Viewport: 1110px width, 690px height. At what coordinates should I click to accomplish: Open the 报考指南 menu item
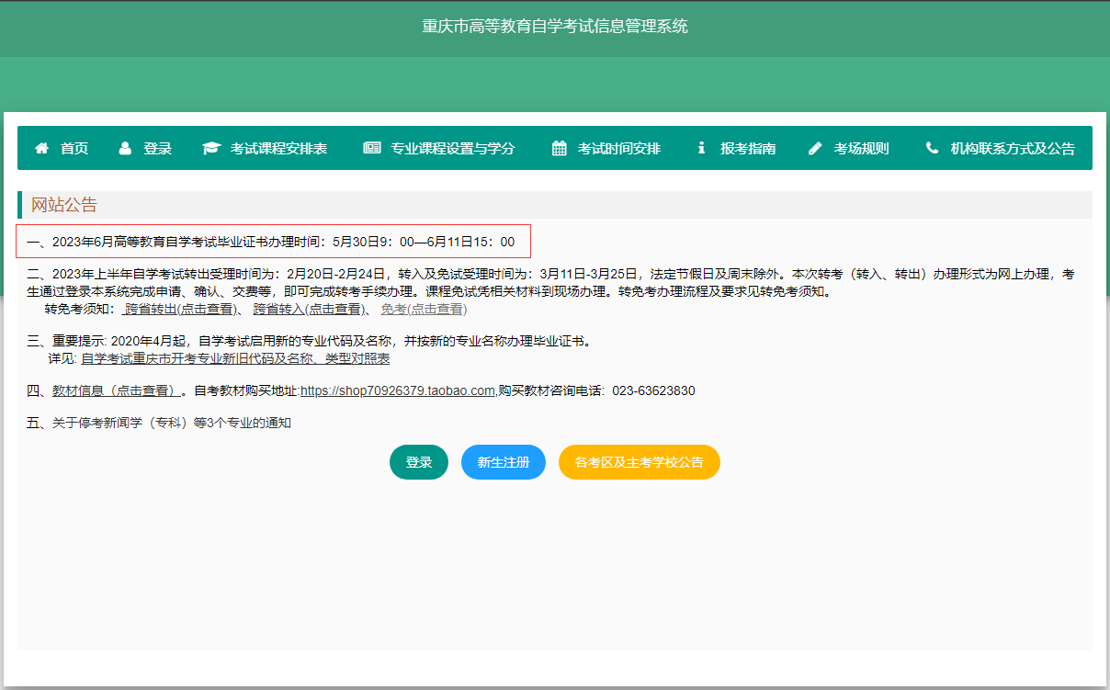(748, 148)
